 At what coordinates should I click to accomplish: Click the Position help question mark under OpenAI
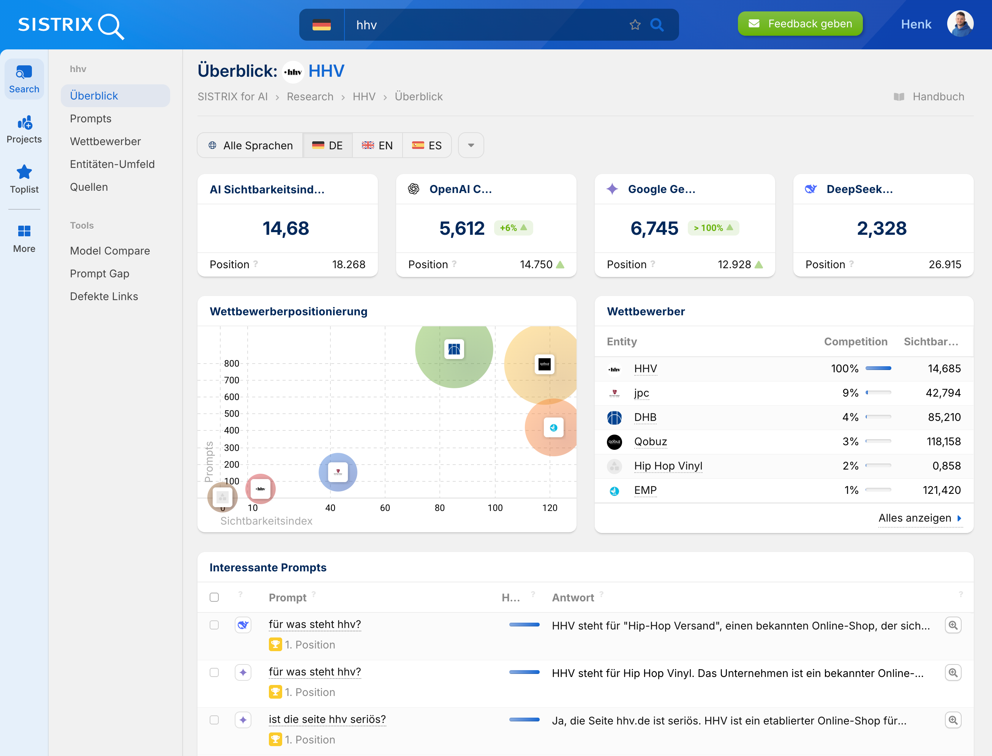coord(454,264)
